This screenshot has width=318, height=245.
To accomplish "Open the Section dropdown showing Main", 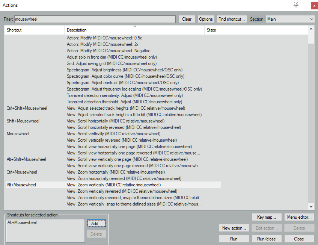I will (290, 19).
